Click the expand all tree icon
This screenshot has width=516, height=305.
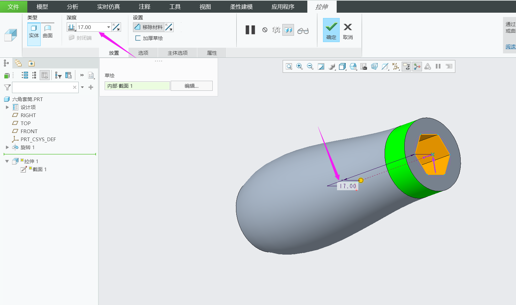click(x=25, y=75)
